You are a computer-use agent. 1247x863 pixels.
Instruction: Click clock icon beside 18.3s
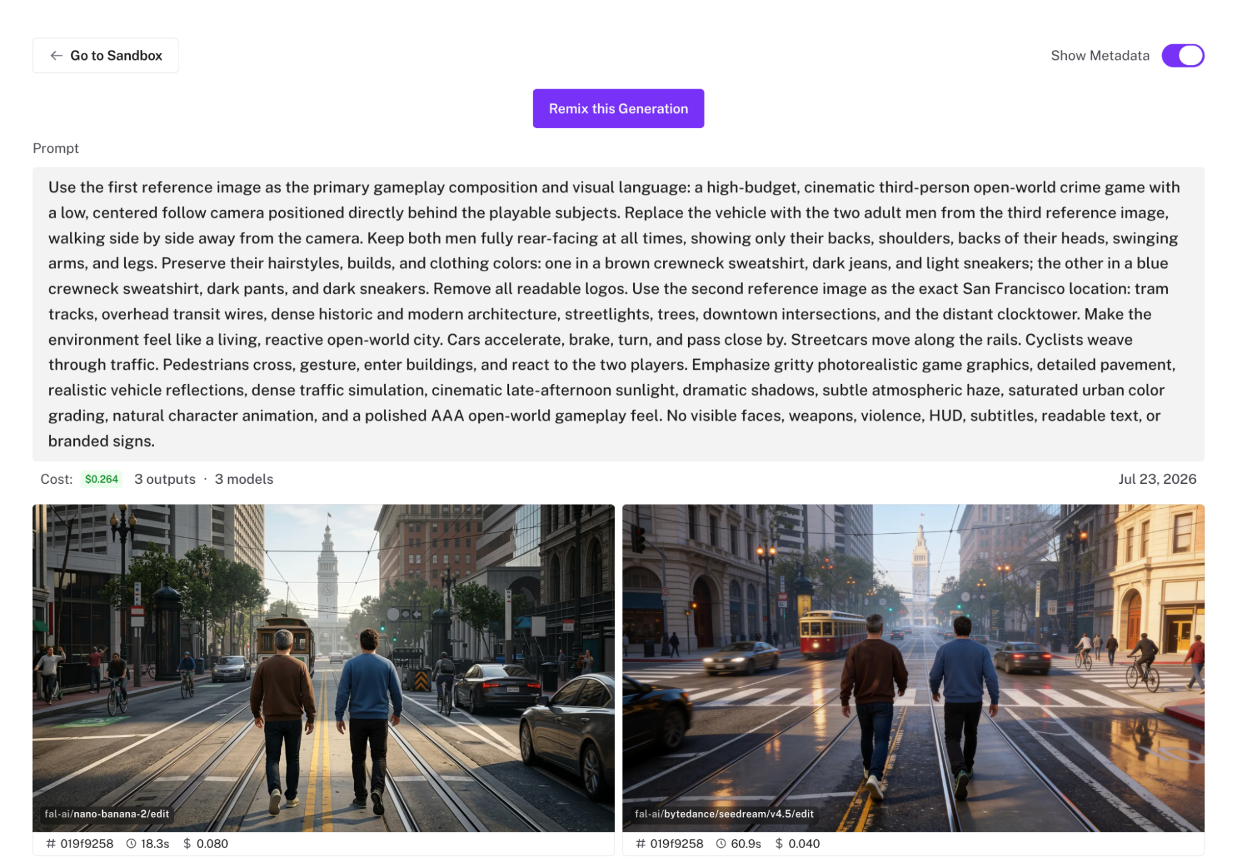(x=131, y=843)
